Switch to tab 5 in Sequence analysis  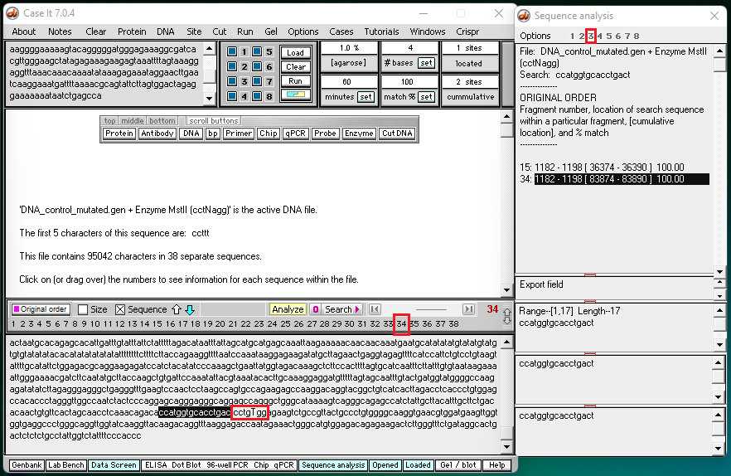click(609, 36)
